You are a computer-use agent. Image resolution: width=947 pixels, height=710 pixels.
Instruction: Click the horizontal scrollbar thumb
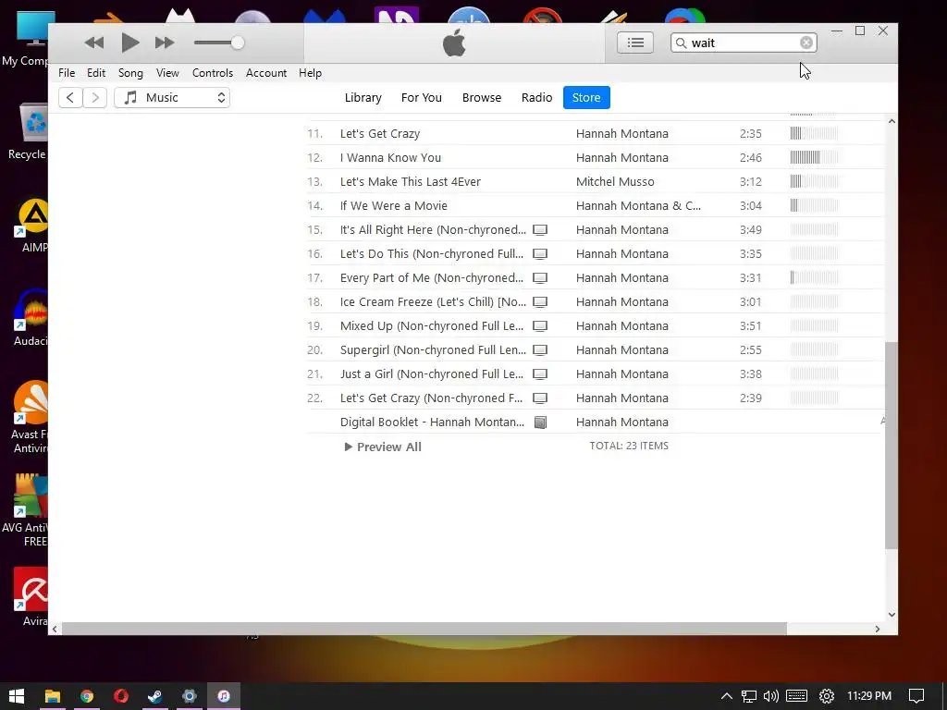424,629
